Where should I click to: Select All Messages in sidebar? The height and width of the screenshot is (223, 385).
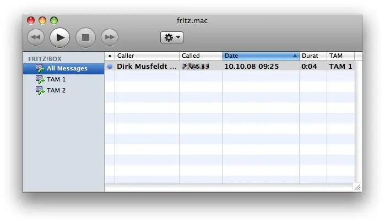point(63,68)
